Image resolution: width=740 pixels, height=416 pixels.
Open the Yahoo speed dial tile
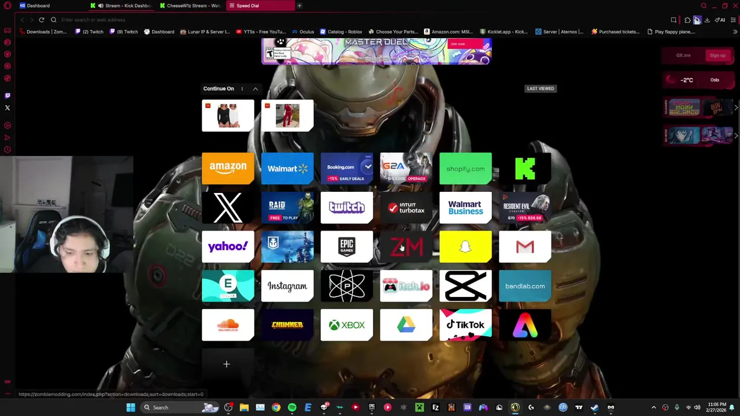coord(228,247)
